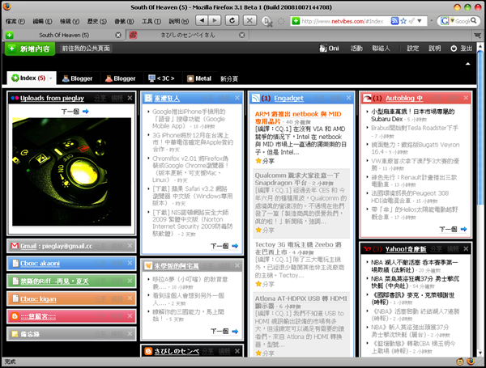Open the Subaru Dex article link
Viewport: 486px width, 368px height.
413,115
